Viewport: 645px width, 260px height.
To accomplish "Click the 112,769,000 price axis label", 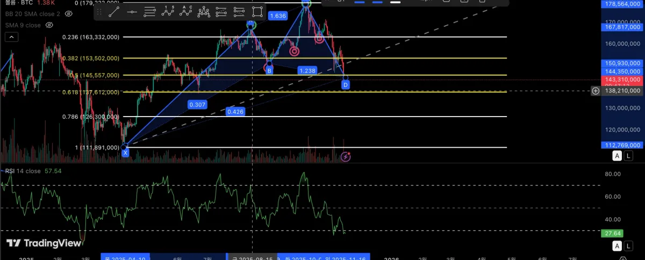I will tap(622, 145).
